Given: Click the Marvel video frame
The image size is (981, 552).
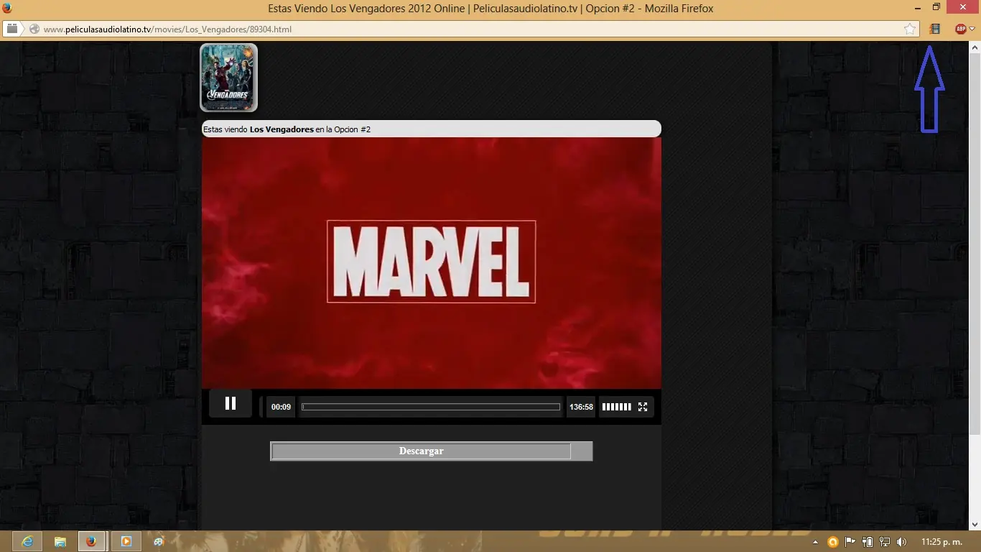Looking at the screenshot, I should click(431, 262).
